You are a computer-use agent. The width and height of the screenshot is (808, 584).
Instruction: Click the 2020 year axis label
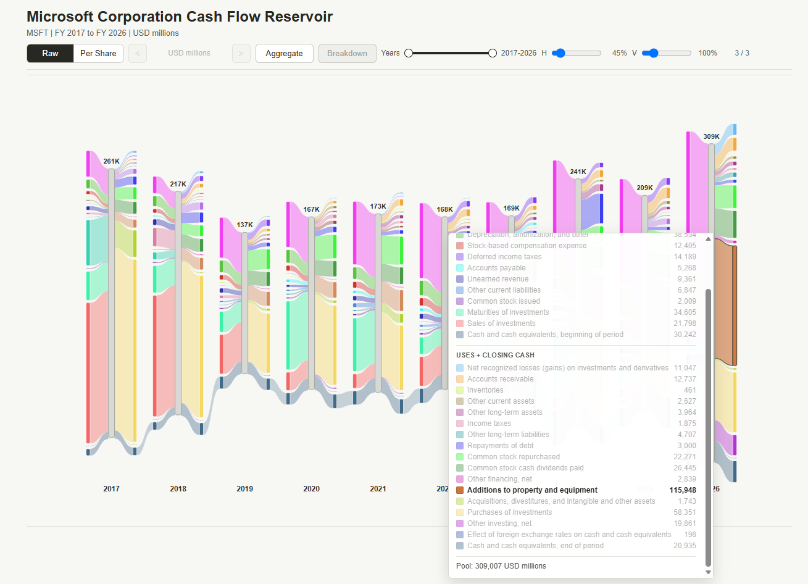(312, 489)
